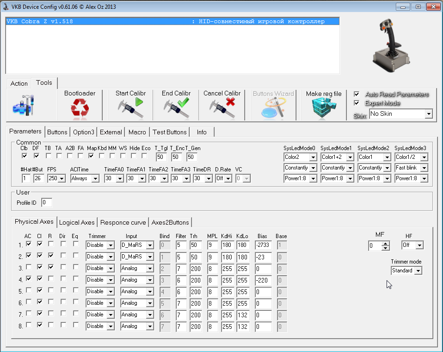
Task: Increase the MF value with up arrow
Action: [385, 243]
